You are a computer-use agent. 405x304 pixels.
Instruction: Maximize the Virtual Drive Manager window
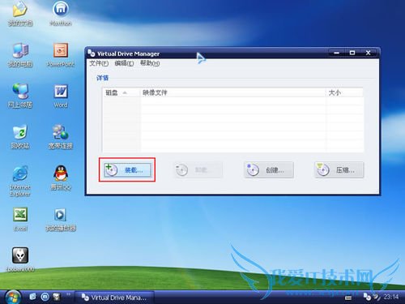pos(352,53)
